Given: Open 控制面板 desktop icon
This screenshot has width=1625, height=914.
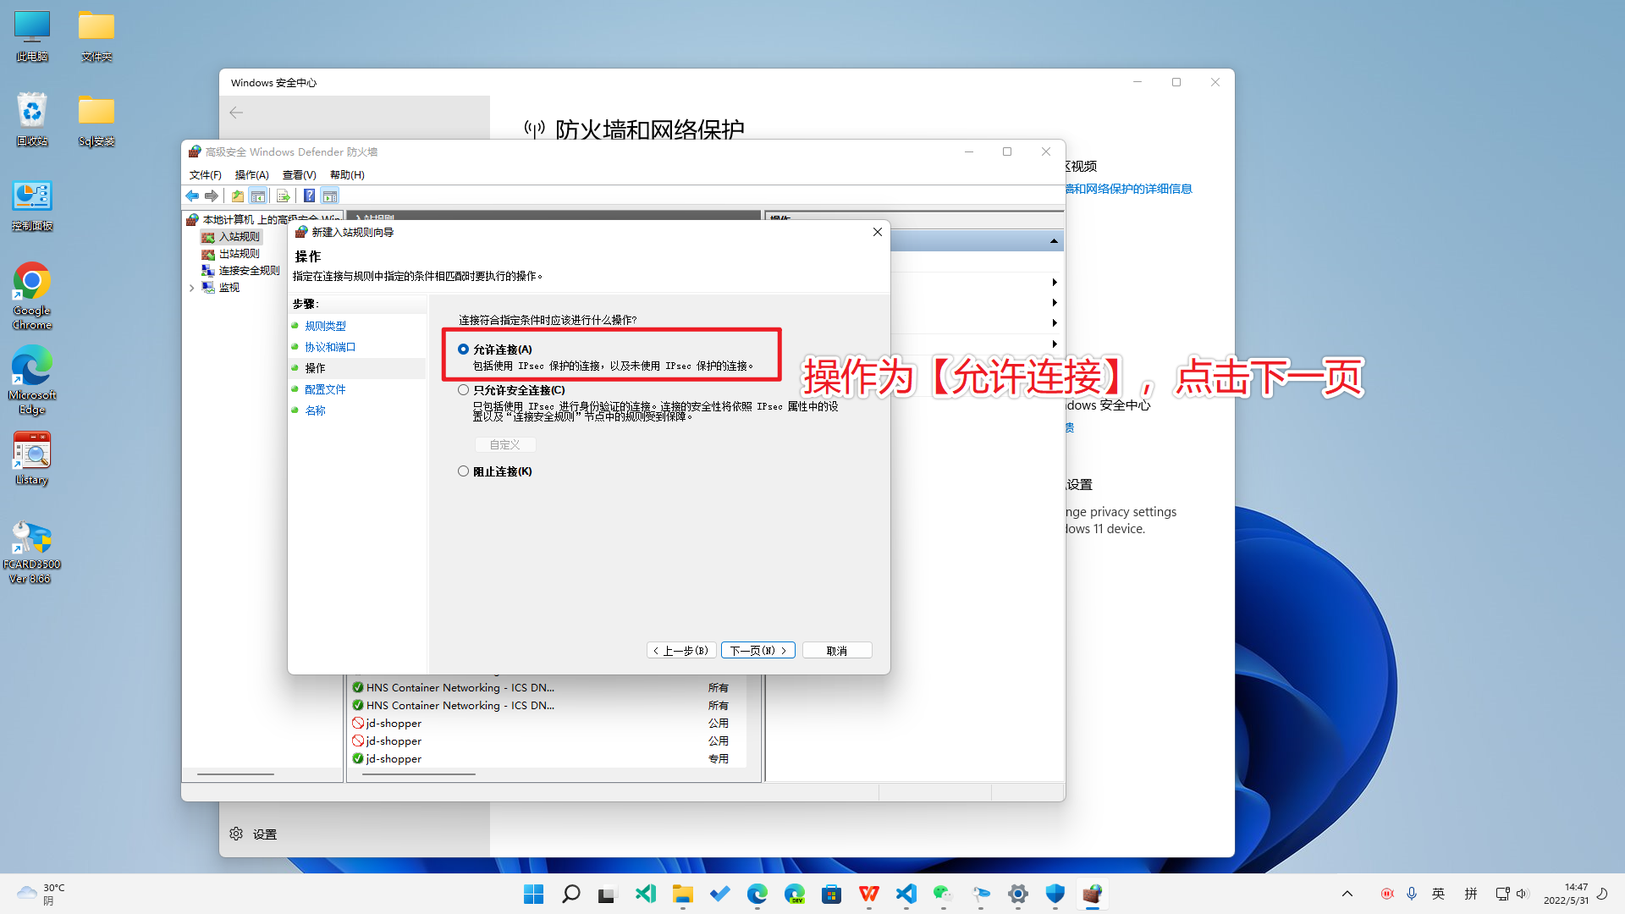Looking at the screenshot, I should 32,206.
